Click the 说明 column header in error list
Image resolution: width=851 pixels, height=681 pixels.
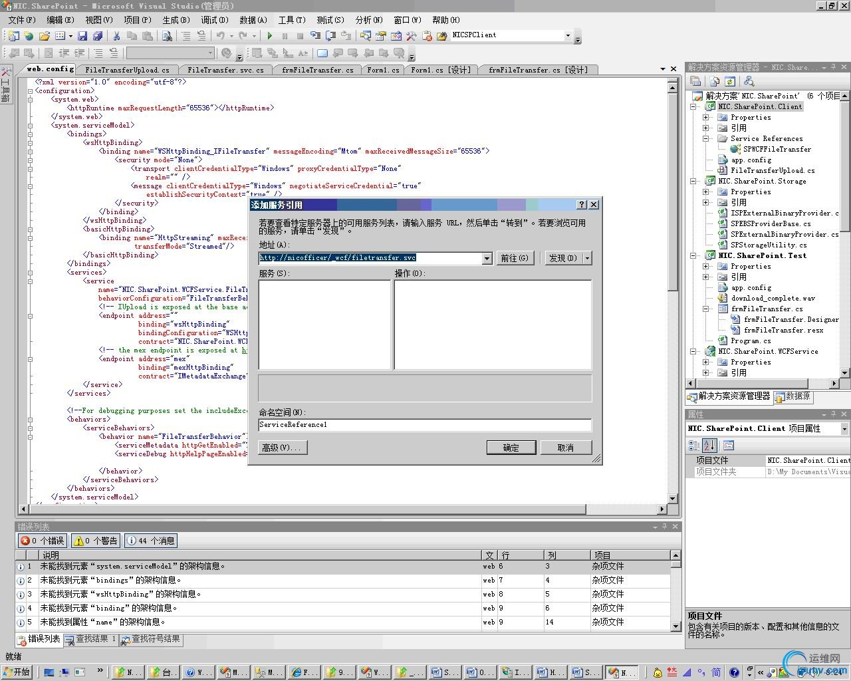[261, 555]
